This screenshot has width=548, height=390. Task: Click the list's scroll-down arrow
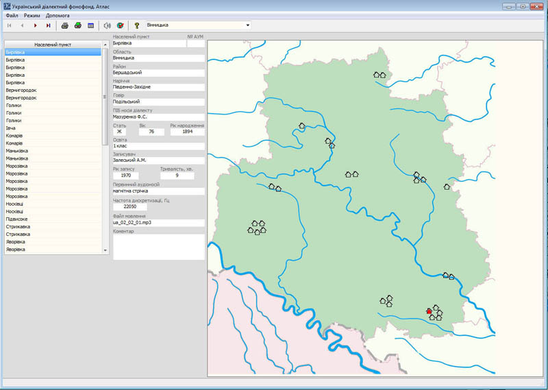105,250
